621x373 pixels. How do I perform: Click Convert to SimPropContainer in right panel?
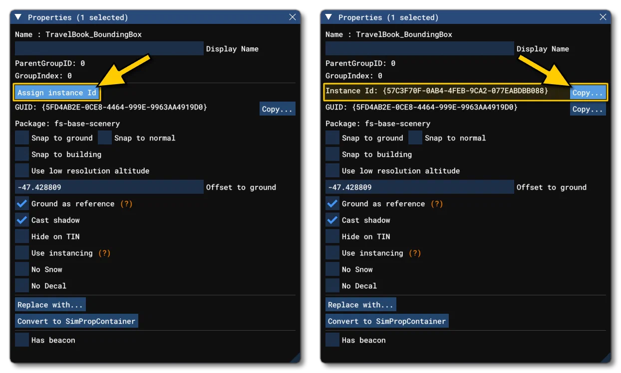pos(387,321)
